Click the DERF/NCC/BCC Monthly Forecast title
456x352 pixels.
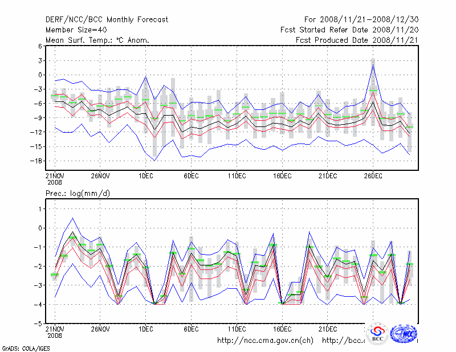[107, 20]
